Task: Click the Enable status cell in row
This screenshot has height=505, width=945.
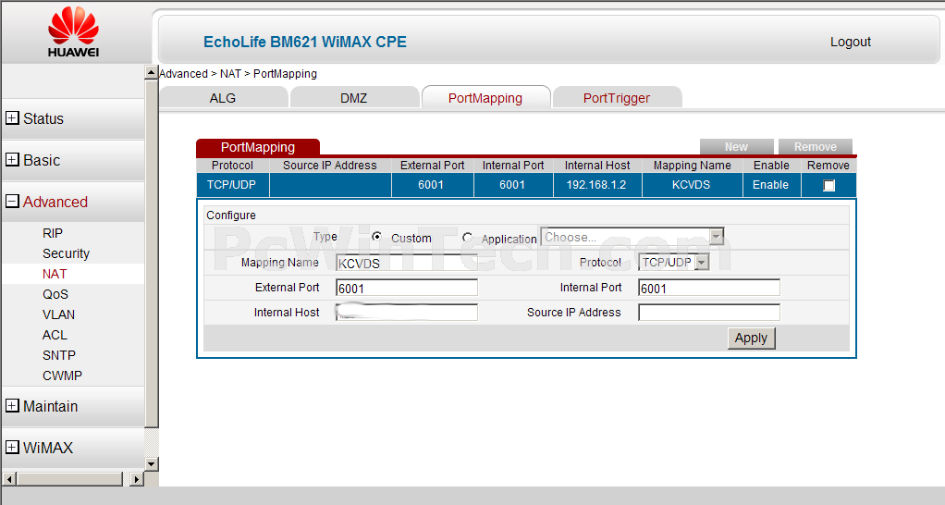Action: point(771,185)
